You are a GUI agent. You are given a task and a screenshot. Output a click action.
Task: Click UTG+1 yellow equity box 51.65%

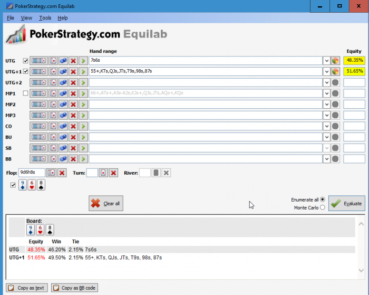coord(354,71)
